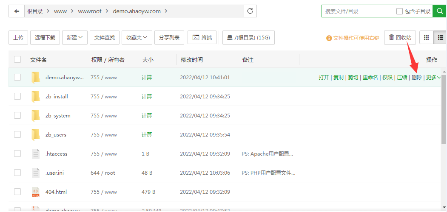Expand the 收藏夹 favorites dropdown
447x212 pixels.
tap(137, 38)
